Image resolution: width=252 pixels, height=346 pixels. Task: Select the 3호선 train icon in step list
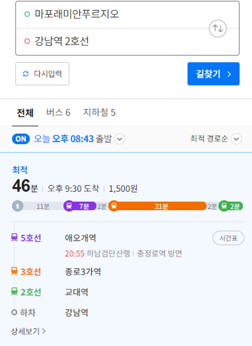click(x=14, y=271)
